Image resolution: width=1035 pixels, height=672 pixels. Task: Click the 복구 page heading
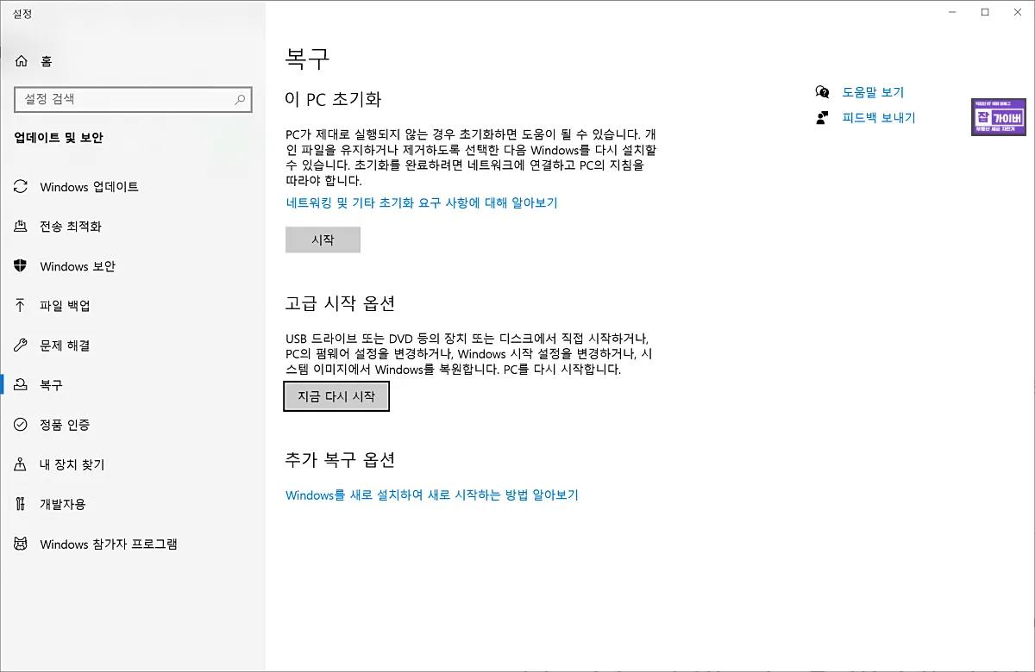pyautogui.click(x=307, y=59)
